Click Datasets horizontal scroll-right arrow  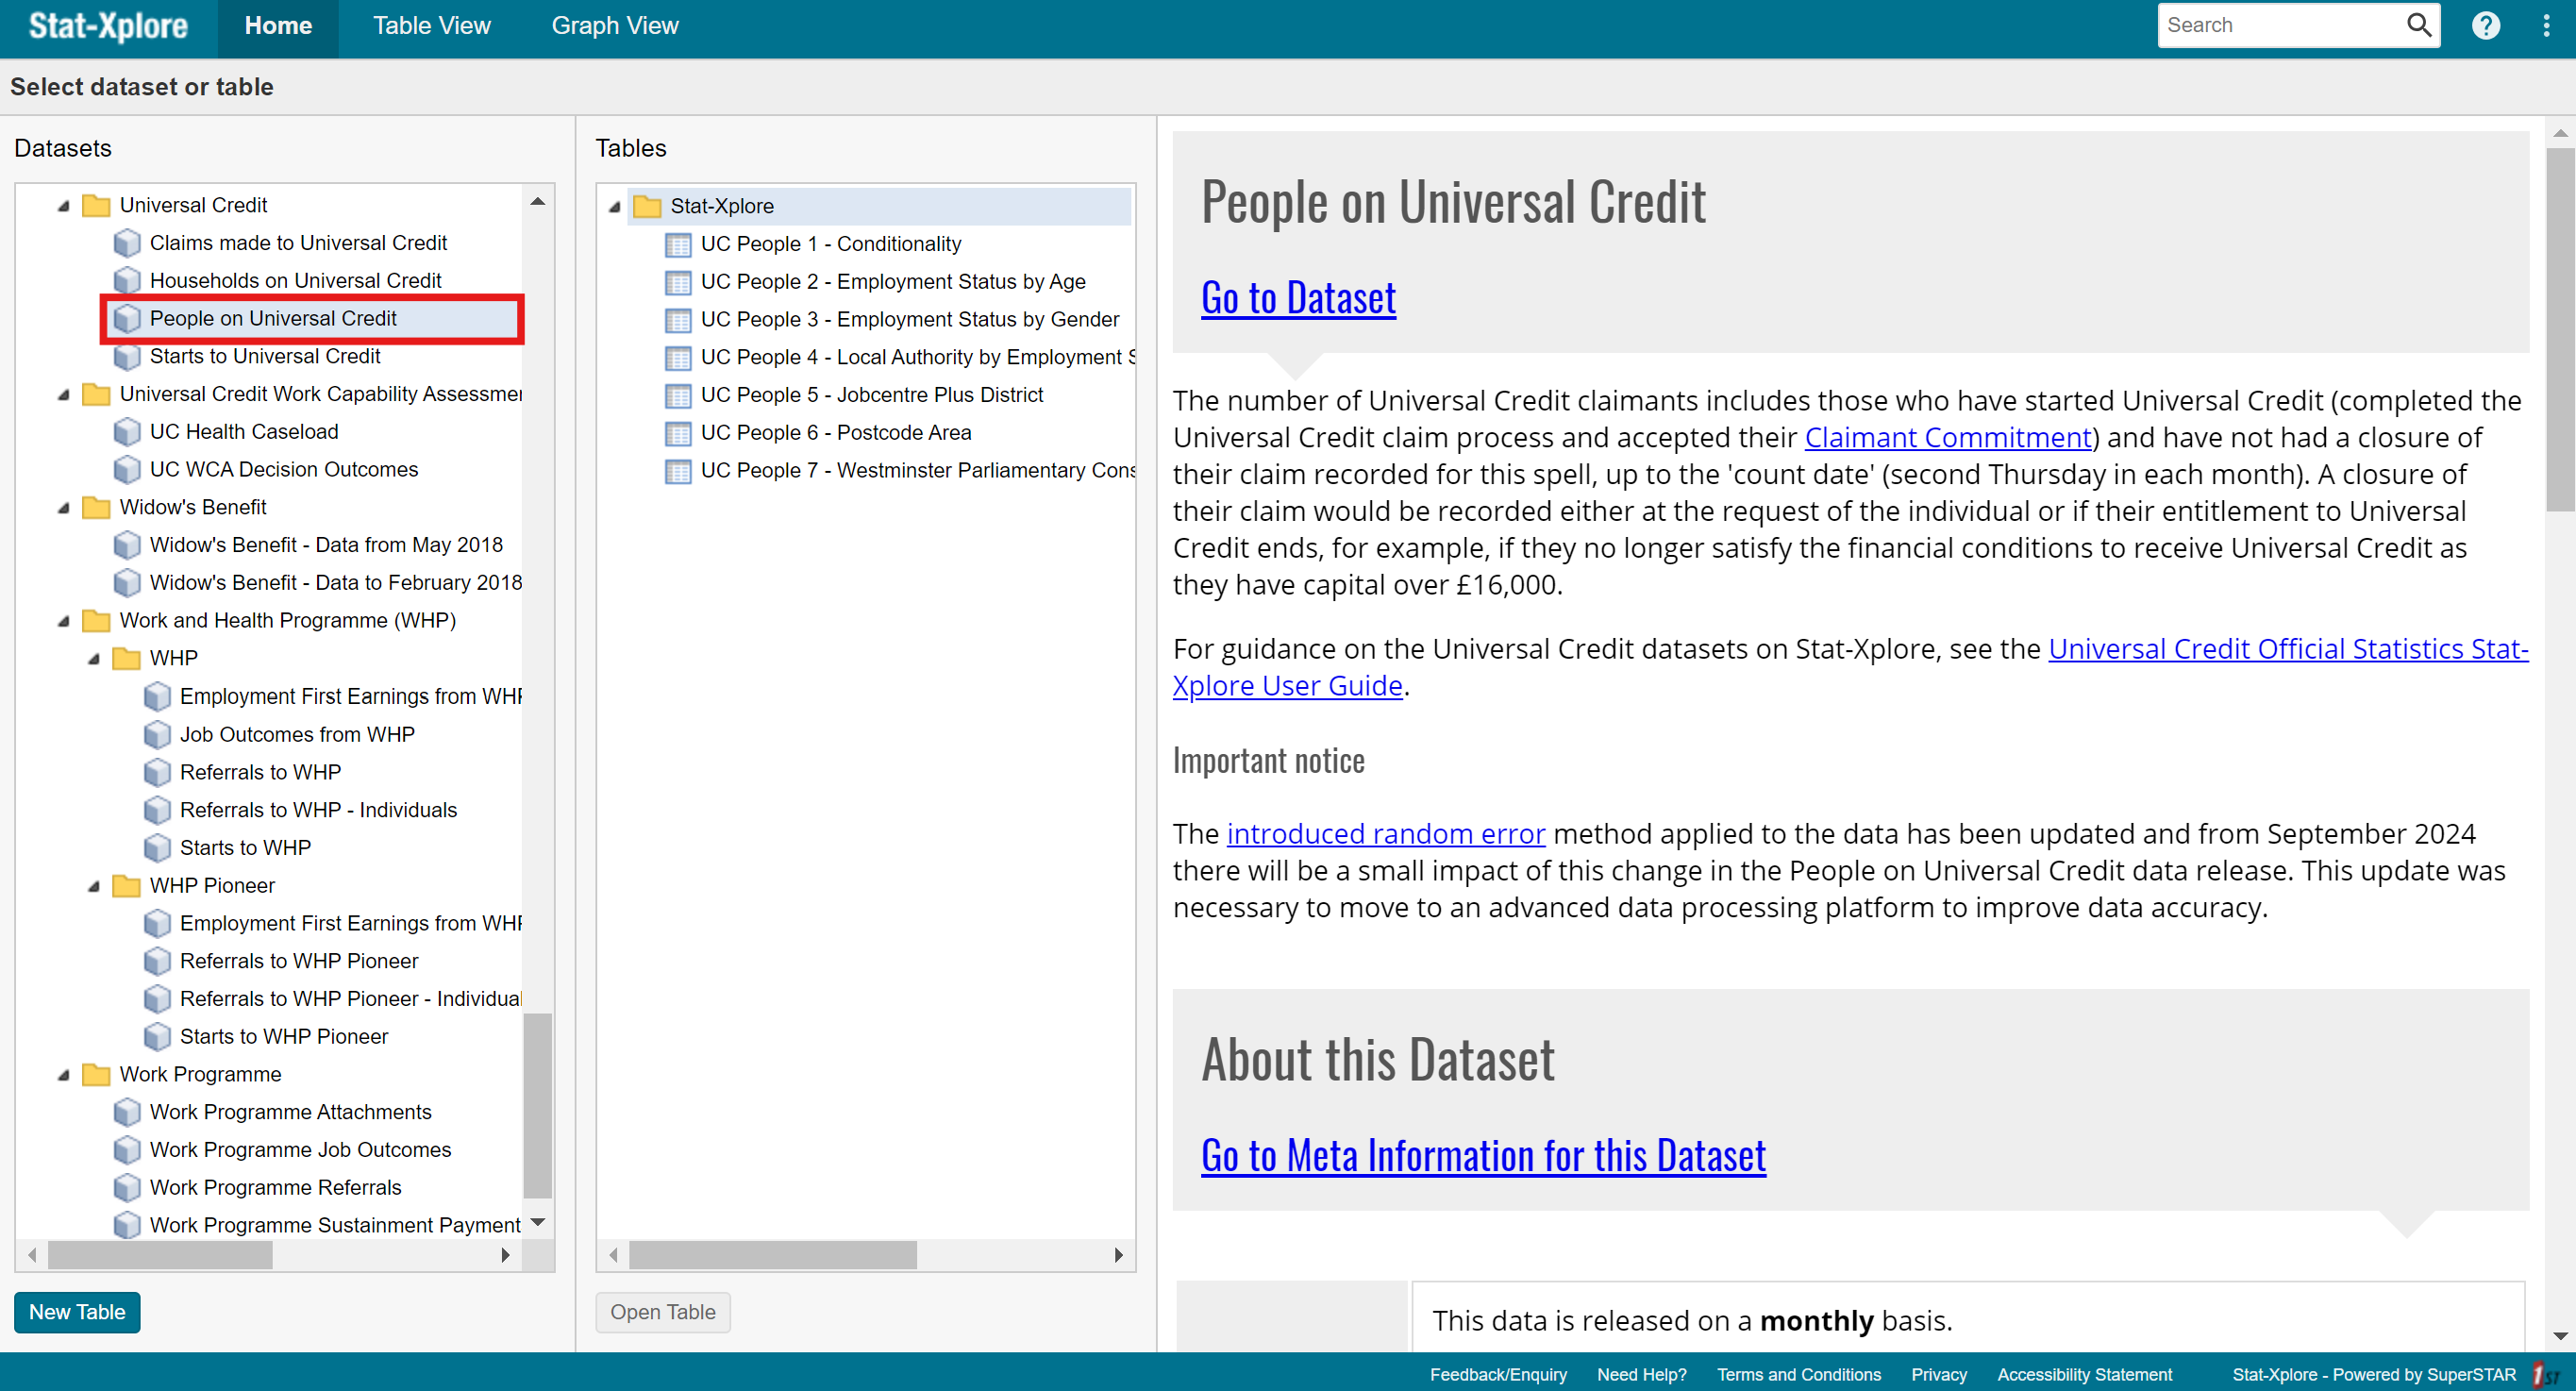click(506, 1255)
